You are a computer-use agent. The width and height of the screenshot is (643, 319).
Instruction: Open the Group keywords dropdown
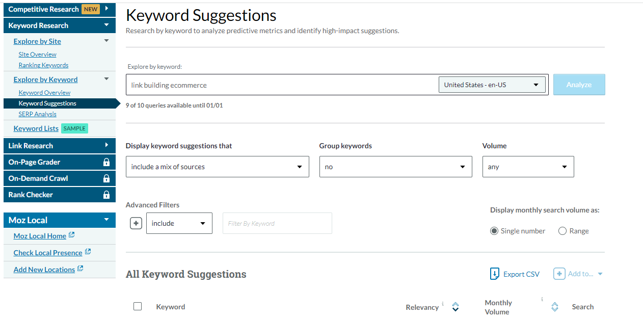[396, 167]
